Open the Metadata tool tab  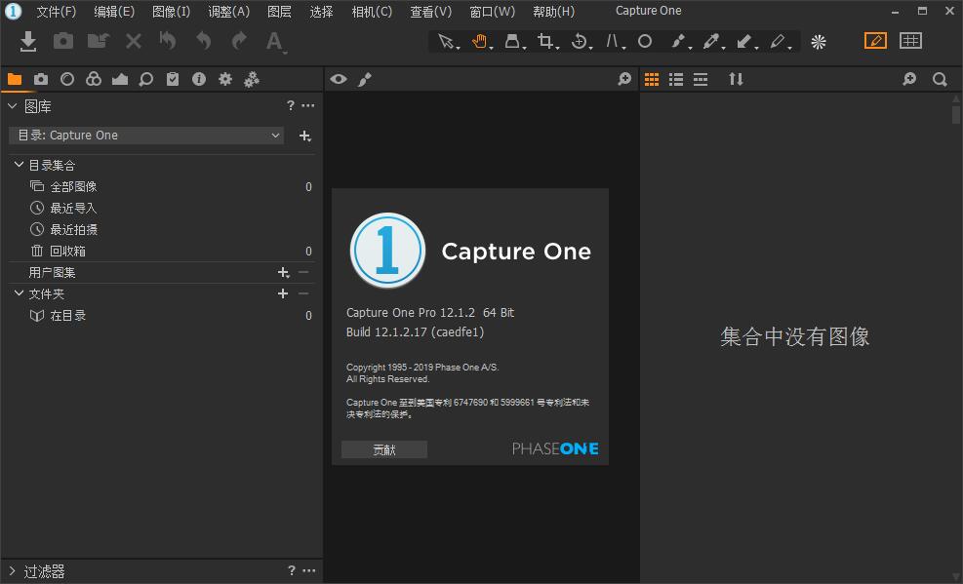[x=199, y=79]
